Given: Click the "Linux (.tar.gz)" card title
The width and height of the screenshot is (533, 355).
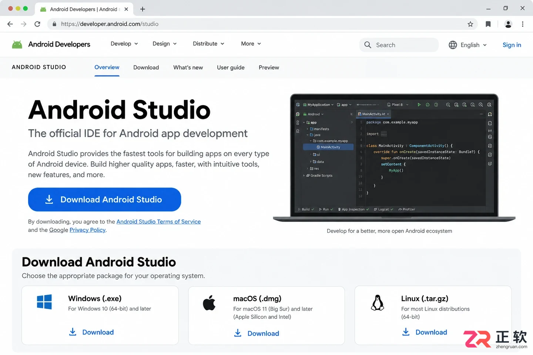Looking at the screenshot, I should click(425, 298).
